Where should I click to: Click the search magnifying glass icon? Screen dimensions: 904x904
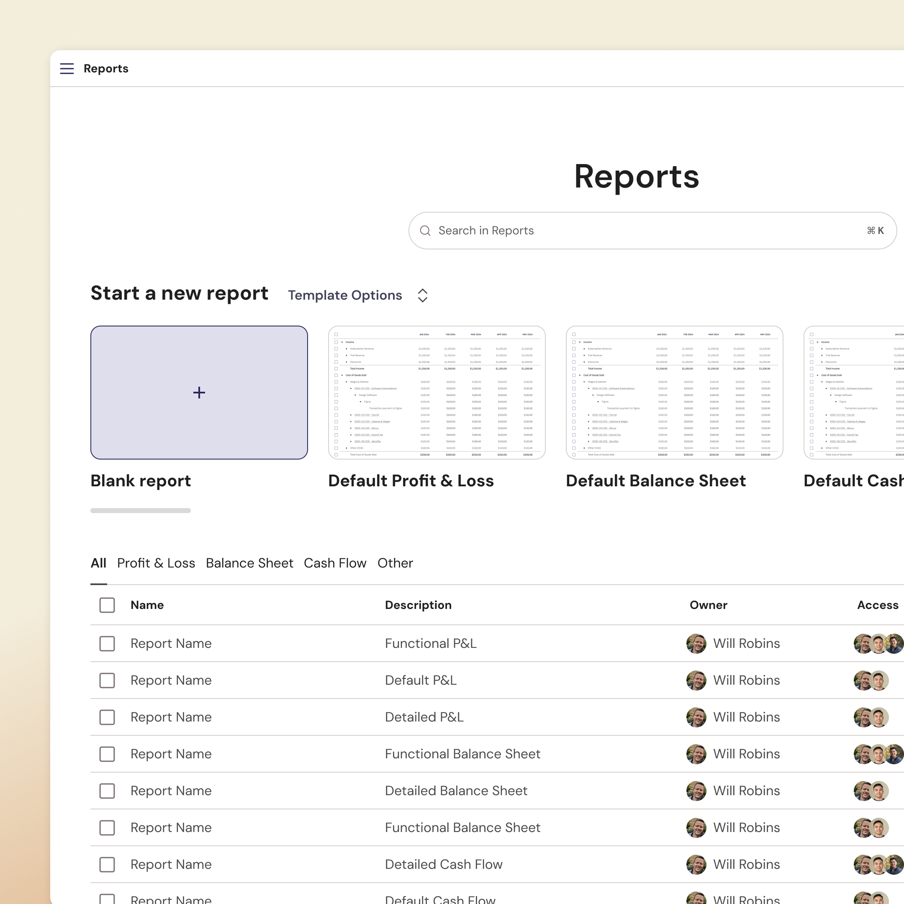pos(425,230)
